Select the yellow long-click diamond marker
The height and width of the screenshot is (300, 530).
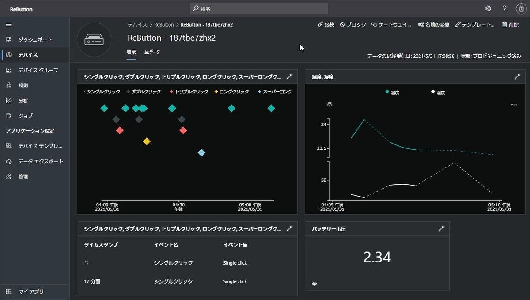point(147,141)
